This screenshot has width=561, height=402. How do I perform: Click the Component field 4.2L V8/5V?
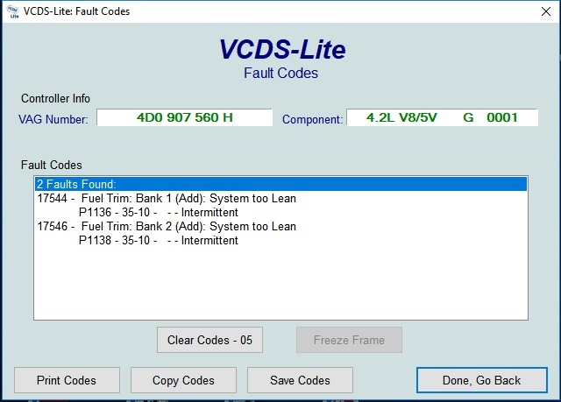(x=442, y=117)
